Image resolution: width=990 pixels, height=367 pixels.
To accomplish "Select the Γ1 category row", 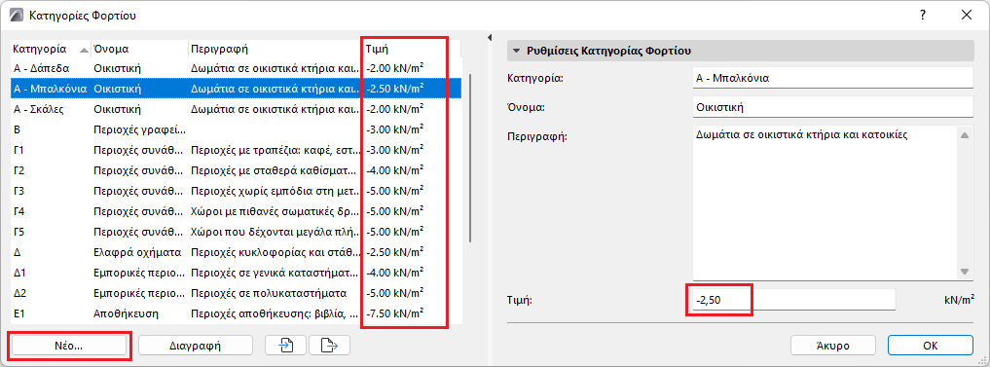I will point(237,150).
